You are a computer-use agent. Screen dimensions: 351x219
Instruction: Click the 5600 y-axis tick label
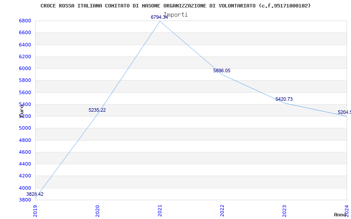25,92
